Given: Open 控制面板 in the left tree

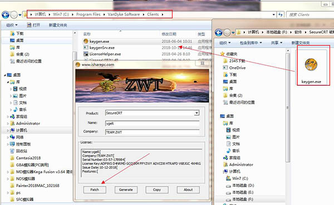Looking at the screenshot, I should (x=21, y=144).
